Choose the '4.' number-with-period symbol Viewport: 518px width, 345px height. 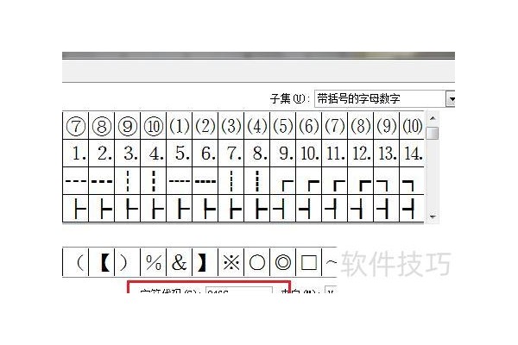point(154,154)
